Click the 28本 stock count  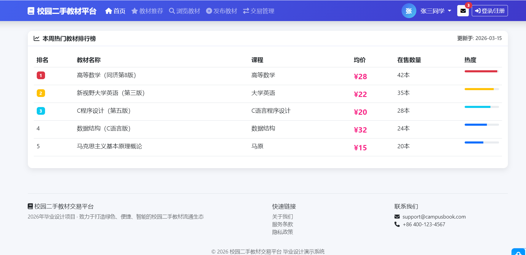(403, 111)
